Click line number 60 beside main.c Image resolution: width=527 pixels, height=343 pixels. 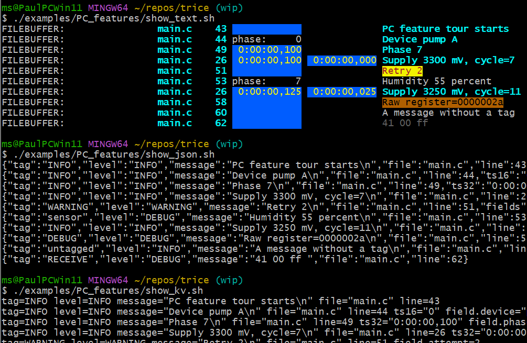click(x=221, y=113)
